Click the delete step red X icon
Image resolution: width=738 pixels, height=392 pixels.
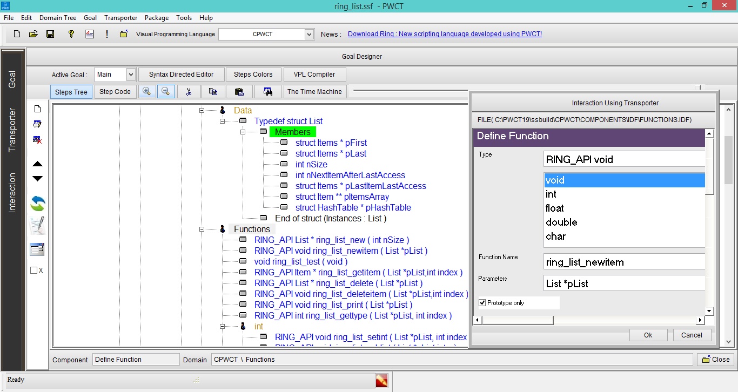pyautogui.click(x=37, y=140)
